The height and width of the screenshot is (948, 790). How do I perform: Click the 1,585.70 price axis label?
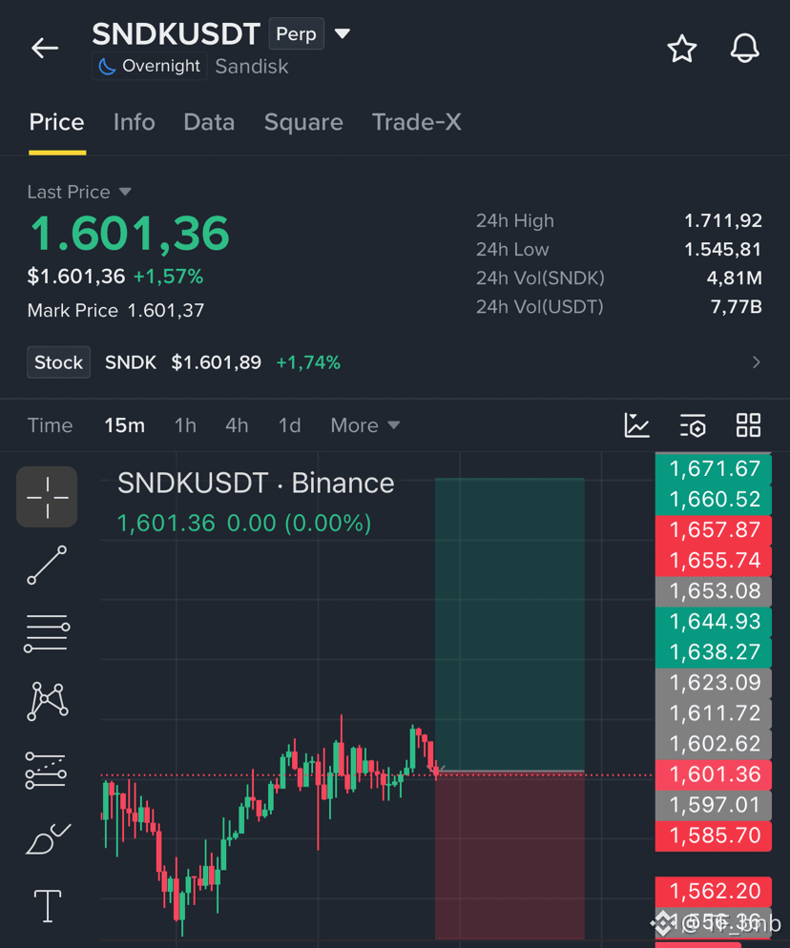tap(714, 836)
